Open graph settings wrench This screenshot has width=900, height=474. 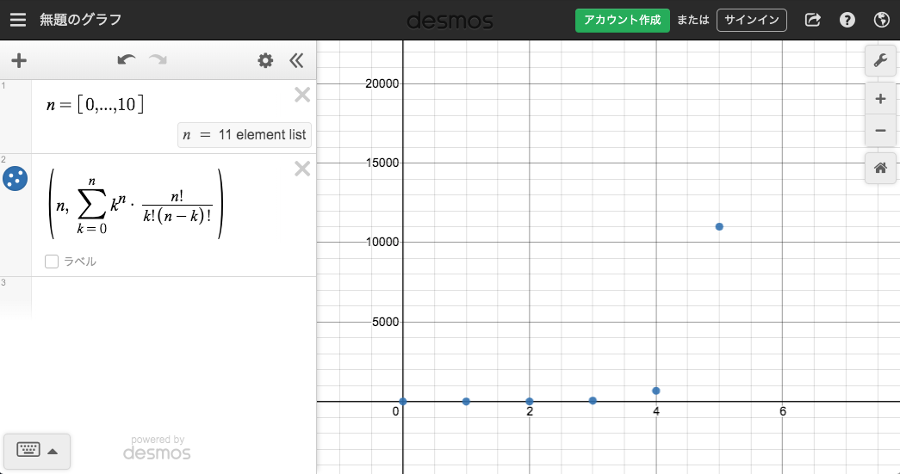tap(880, 60)
